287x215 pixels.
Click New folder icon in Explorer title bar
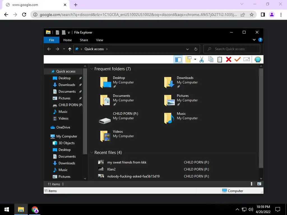click(x=64, y=32)
